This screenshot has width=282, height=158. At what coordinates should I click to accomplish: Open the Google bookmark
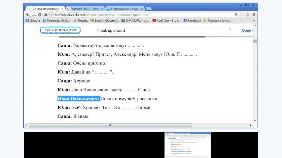[x=33, y=20]
